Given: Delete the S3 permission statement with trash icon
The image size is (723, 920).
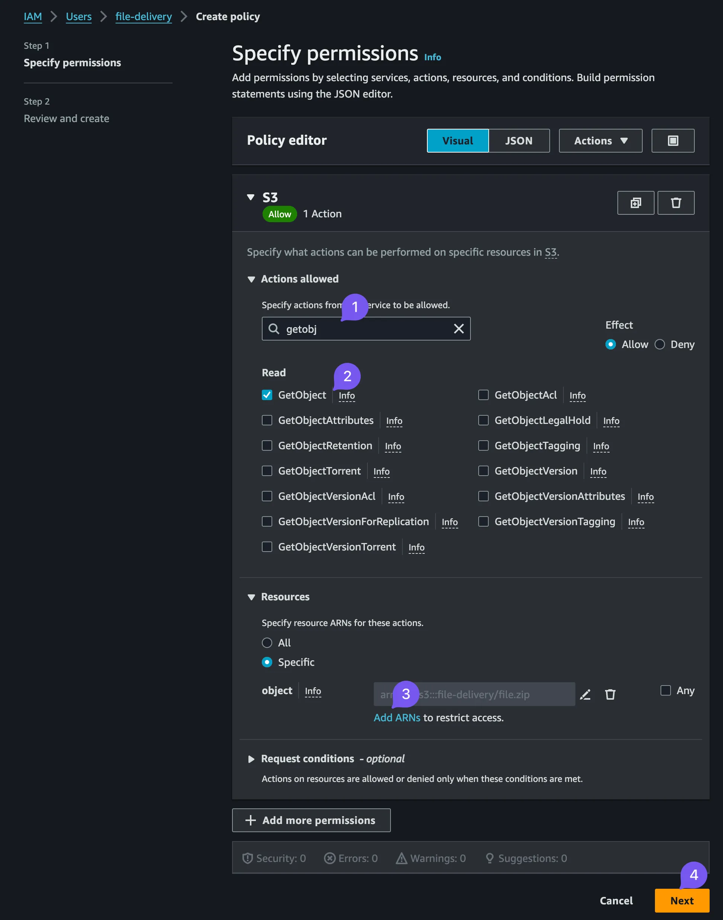Looking at the screenshot, I should (x=676, y=203).
